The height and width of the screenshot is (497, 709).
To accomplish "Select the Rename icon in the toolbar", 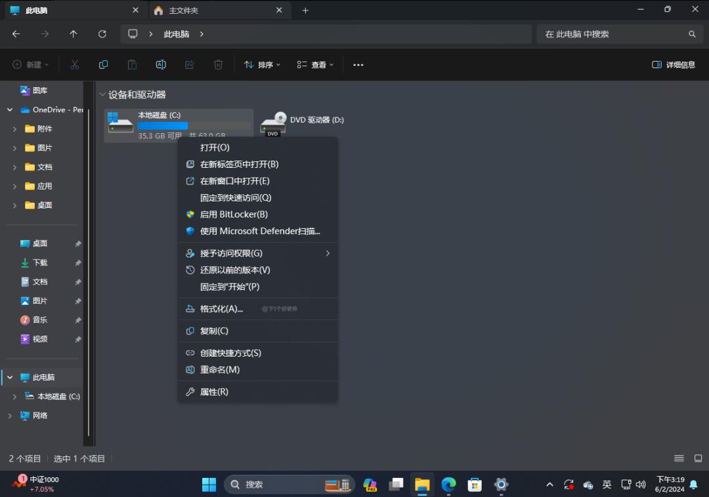I will (x=161, y=64).
